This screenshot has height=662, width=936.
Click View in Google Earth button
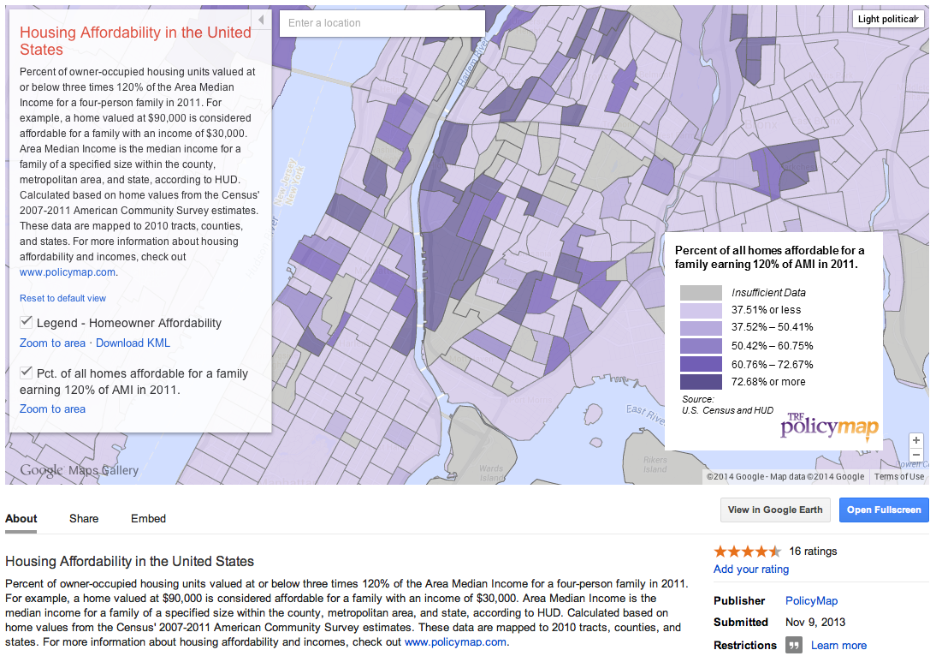point(775,510)
